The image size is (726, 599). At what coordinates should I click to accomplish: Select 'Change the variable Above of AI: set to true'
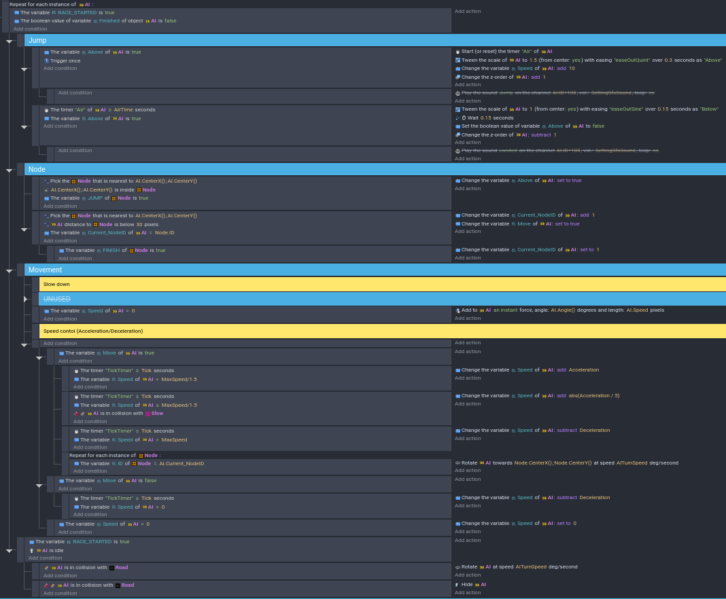[x=519, y=181]
